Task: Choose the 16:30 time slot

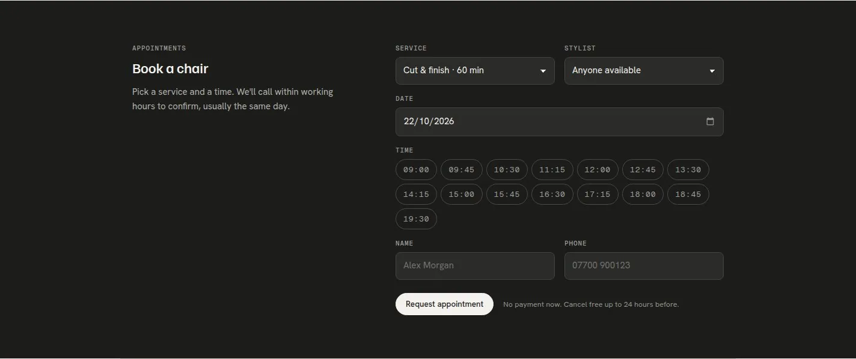Action: click(552, 195)
